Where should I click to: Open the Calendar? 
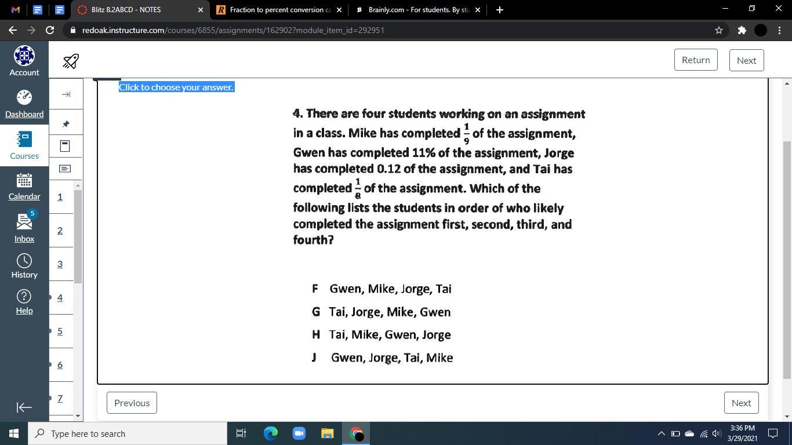pos(24,187)
